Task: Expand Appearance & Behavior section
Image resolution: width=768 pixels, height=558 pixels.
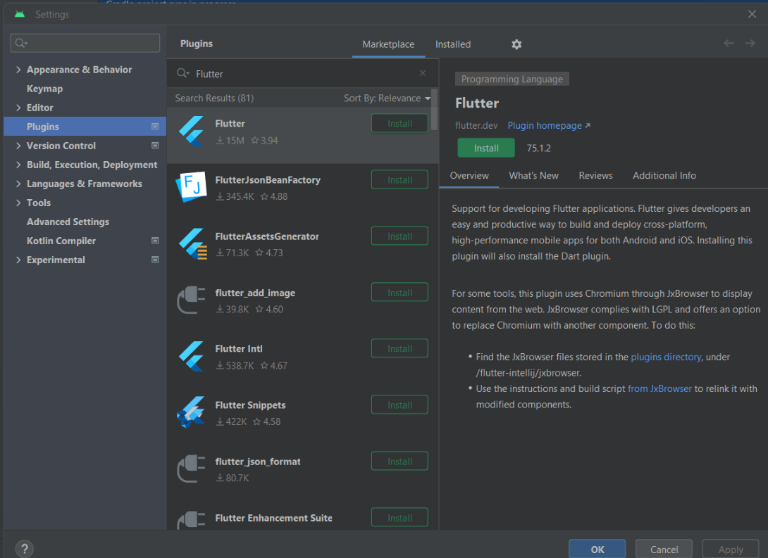Action: click(x=18, y=70)
